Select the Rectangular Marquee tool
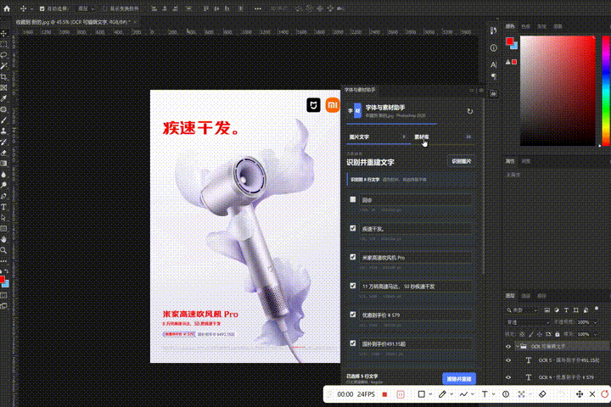Screen dimensions: 611x407 (4, 44)
